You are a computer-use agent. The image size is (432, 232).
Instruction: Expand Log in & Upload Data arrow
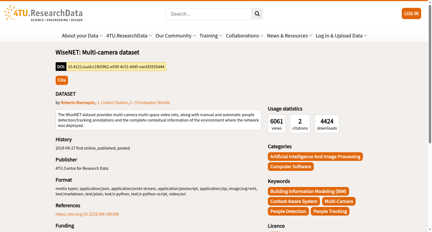(x=365, y=36)
